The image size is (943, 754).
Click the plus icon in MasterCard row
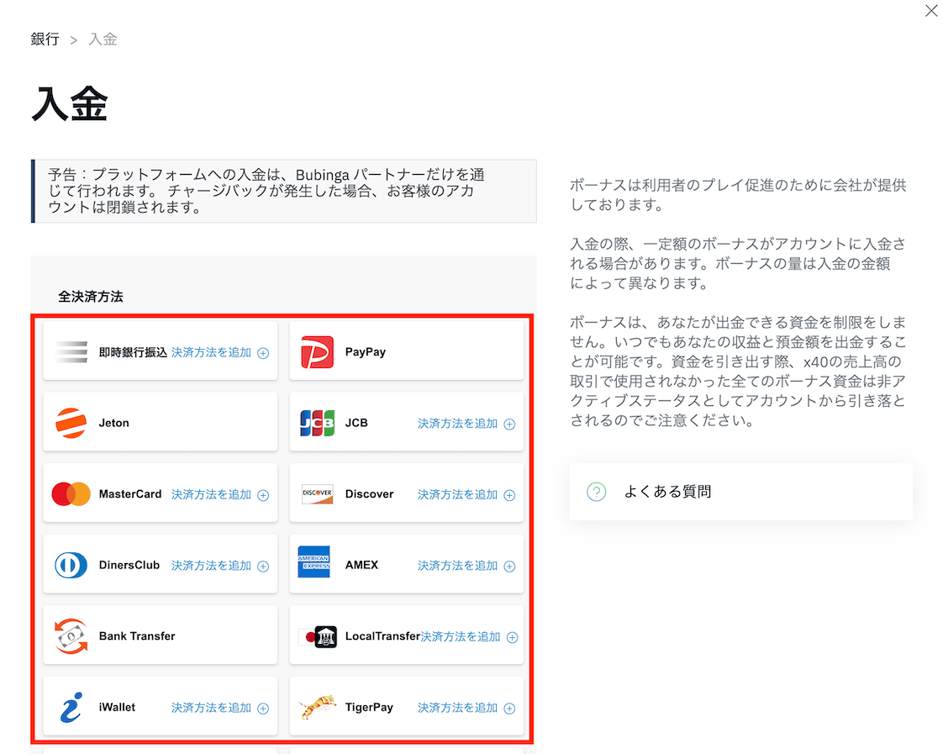(x=263, y=495)
